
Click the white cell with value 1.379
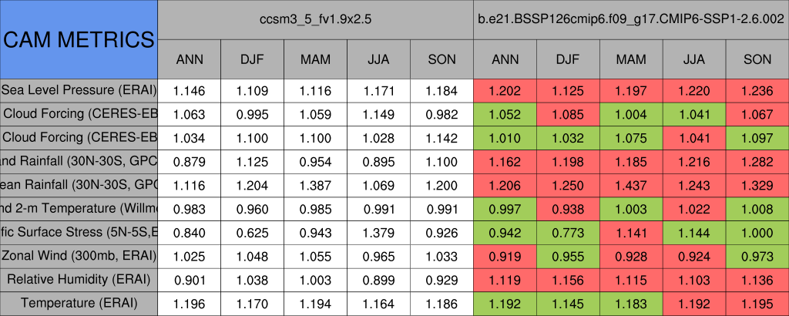[378, 232]
